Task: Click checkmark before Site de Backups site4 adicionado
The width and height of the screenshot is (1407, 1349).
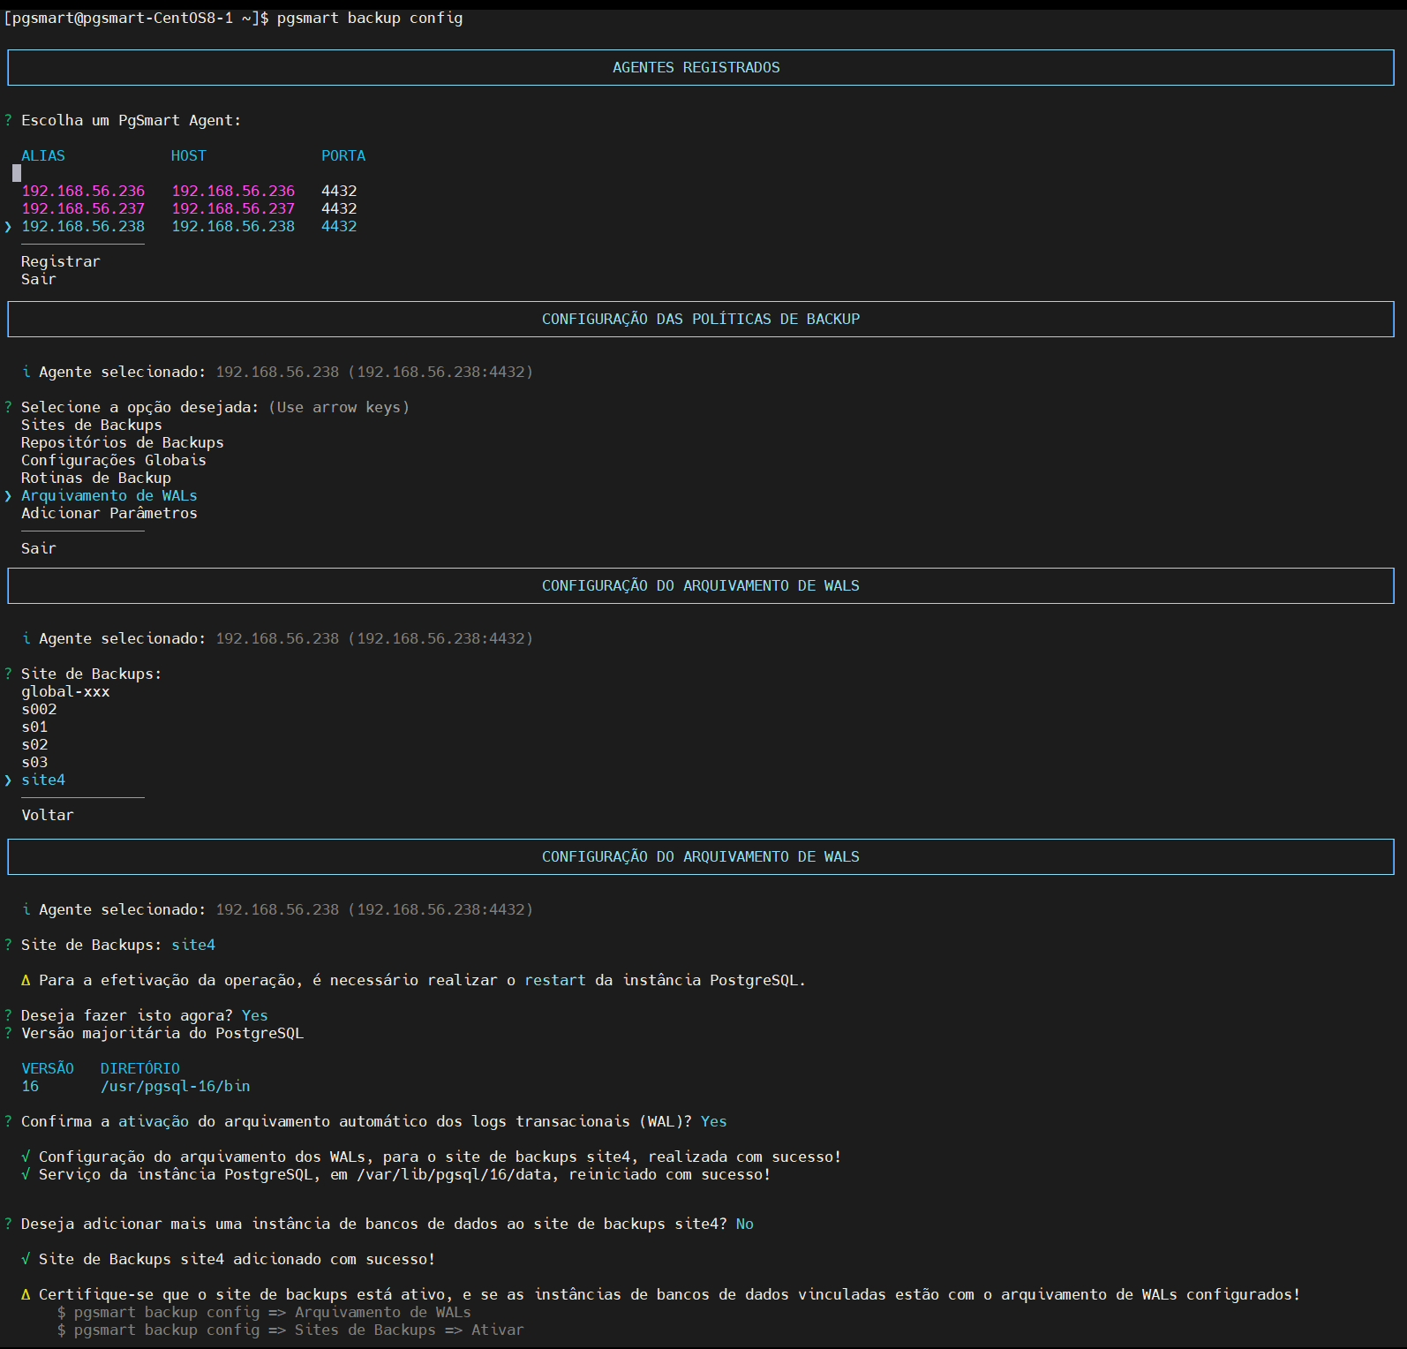Action: 26,1259
